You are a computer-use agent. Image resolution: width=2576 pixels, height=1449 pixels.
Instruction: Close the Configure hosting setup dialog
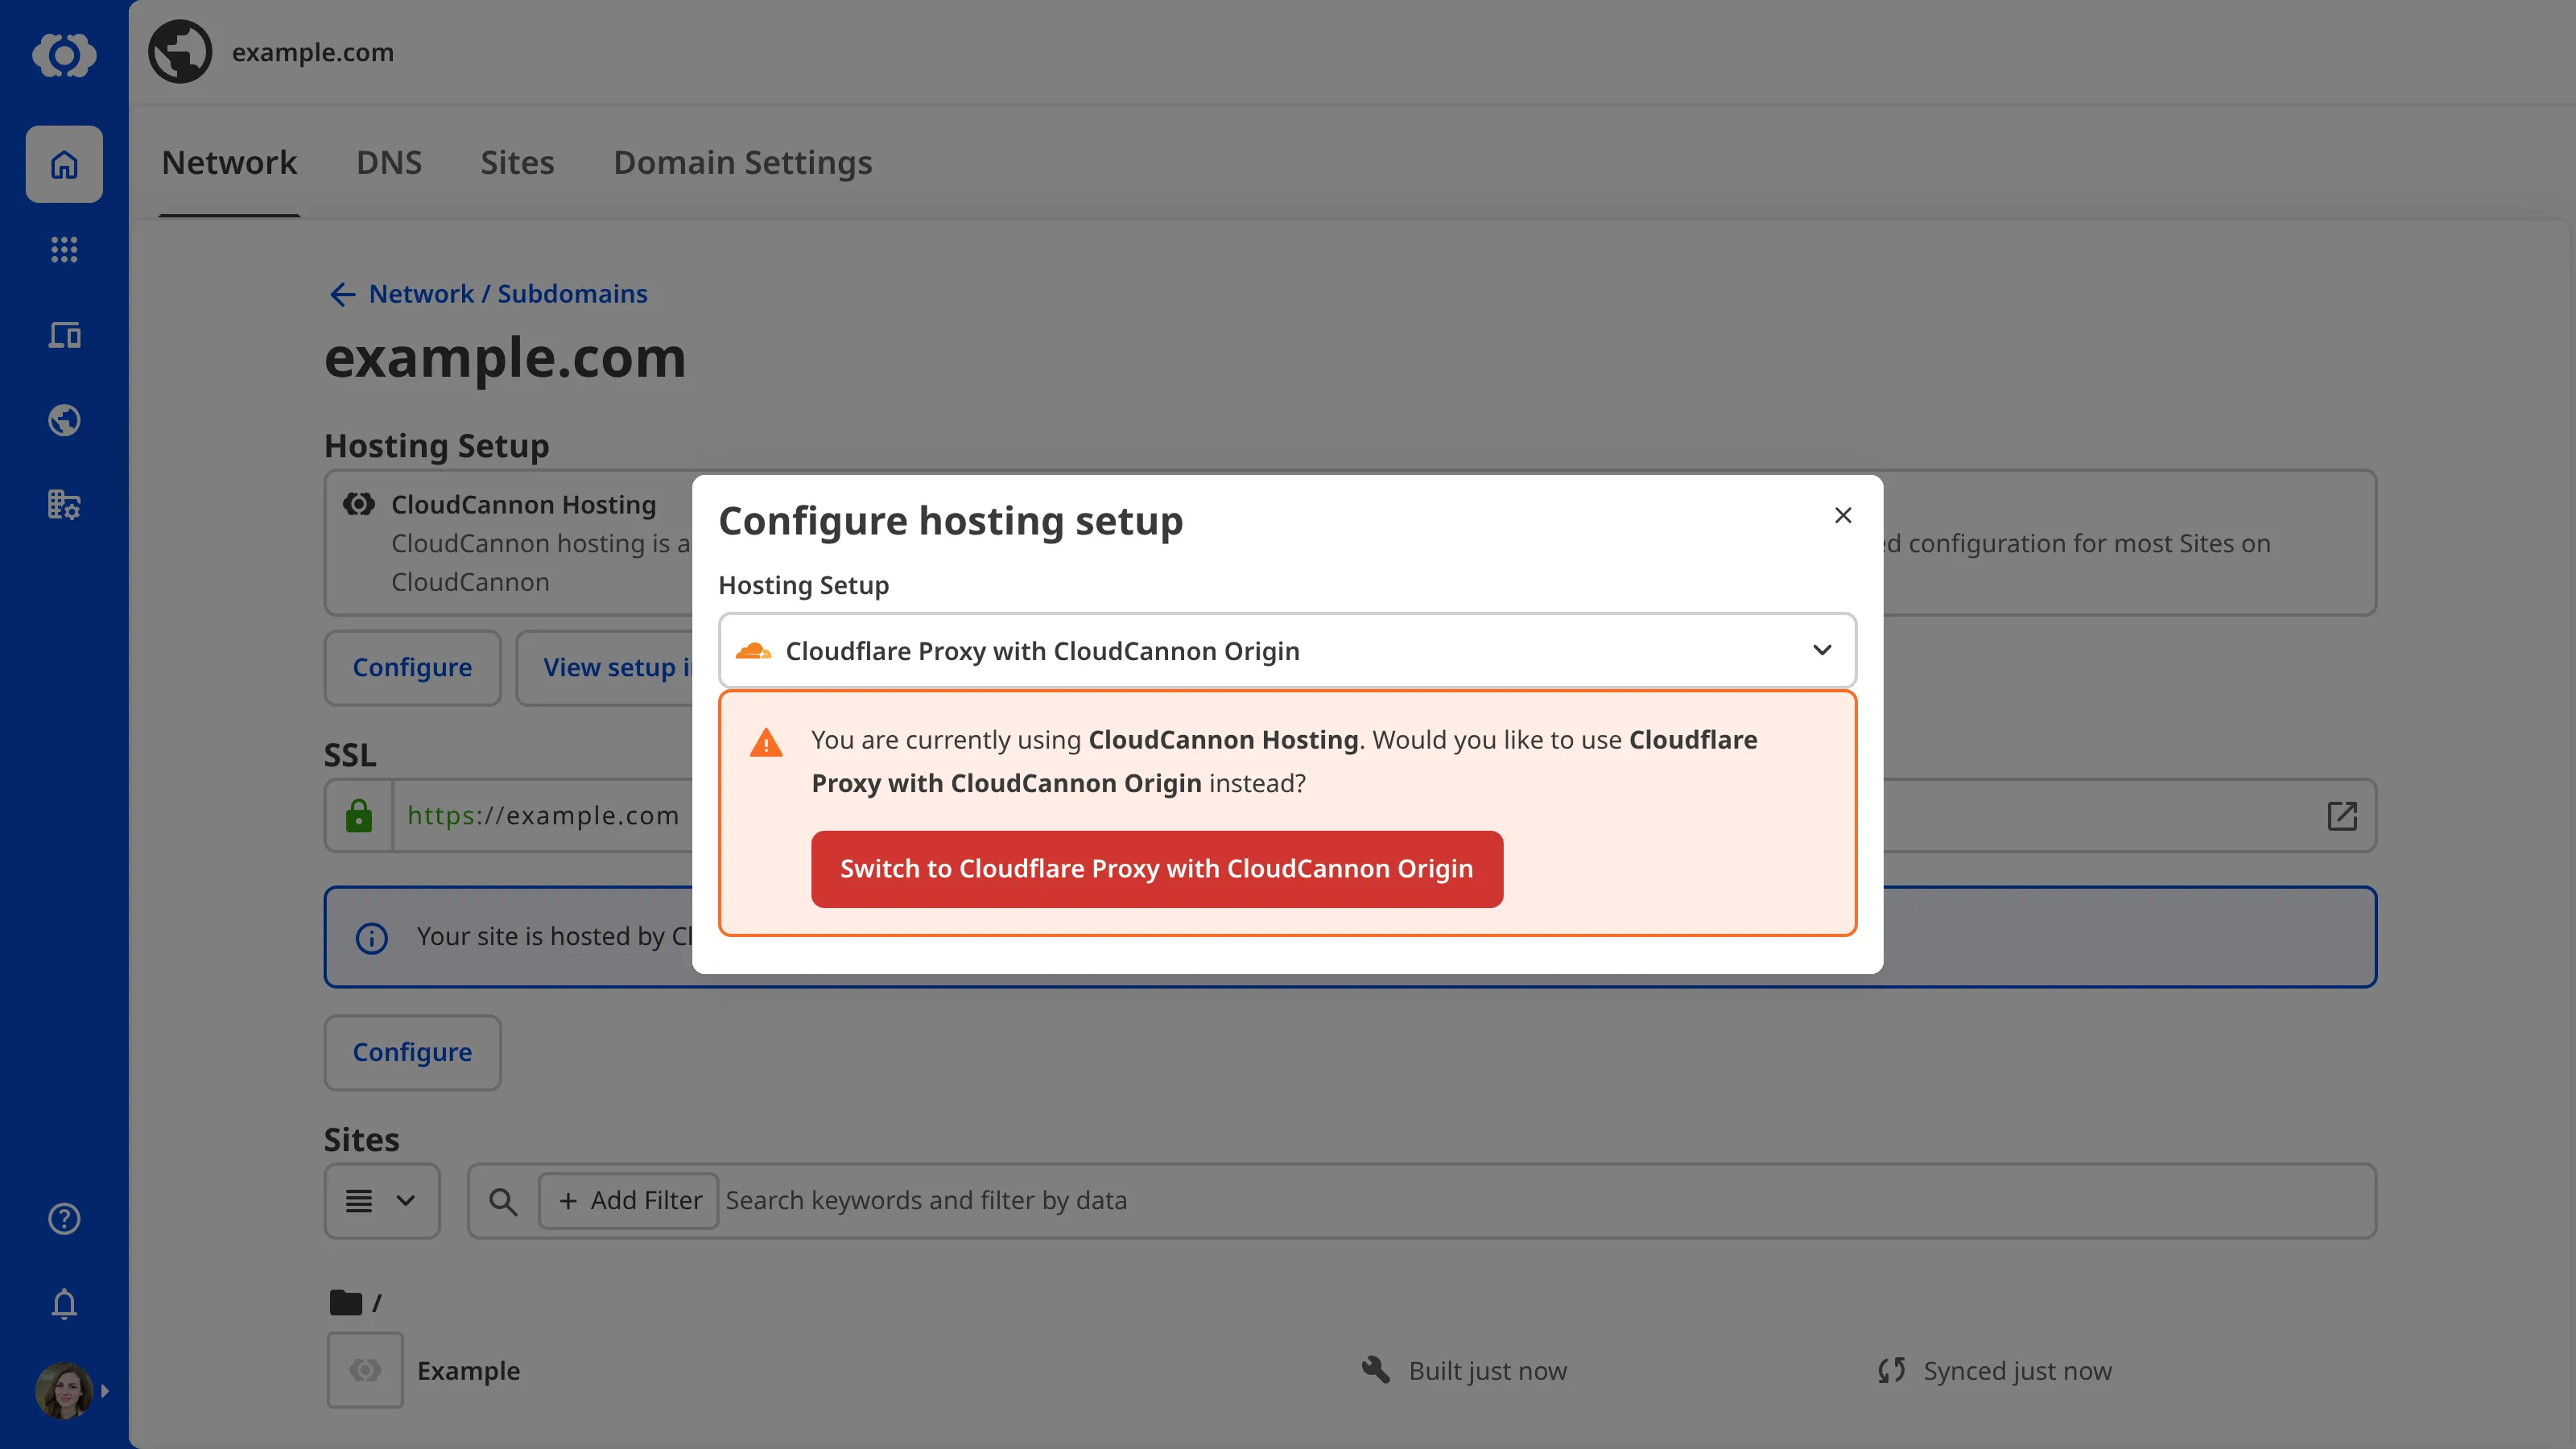click(x=1843, y=515)
